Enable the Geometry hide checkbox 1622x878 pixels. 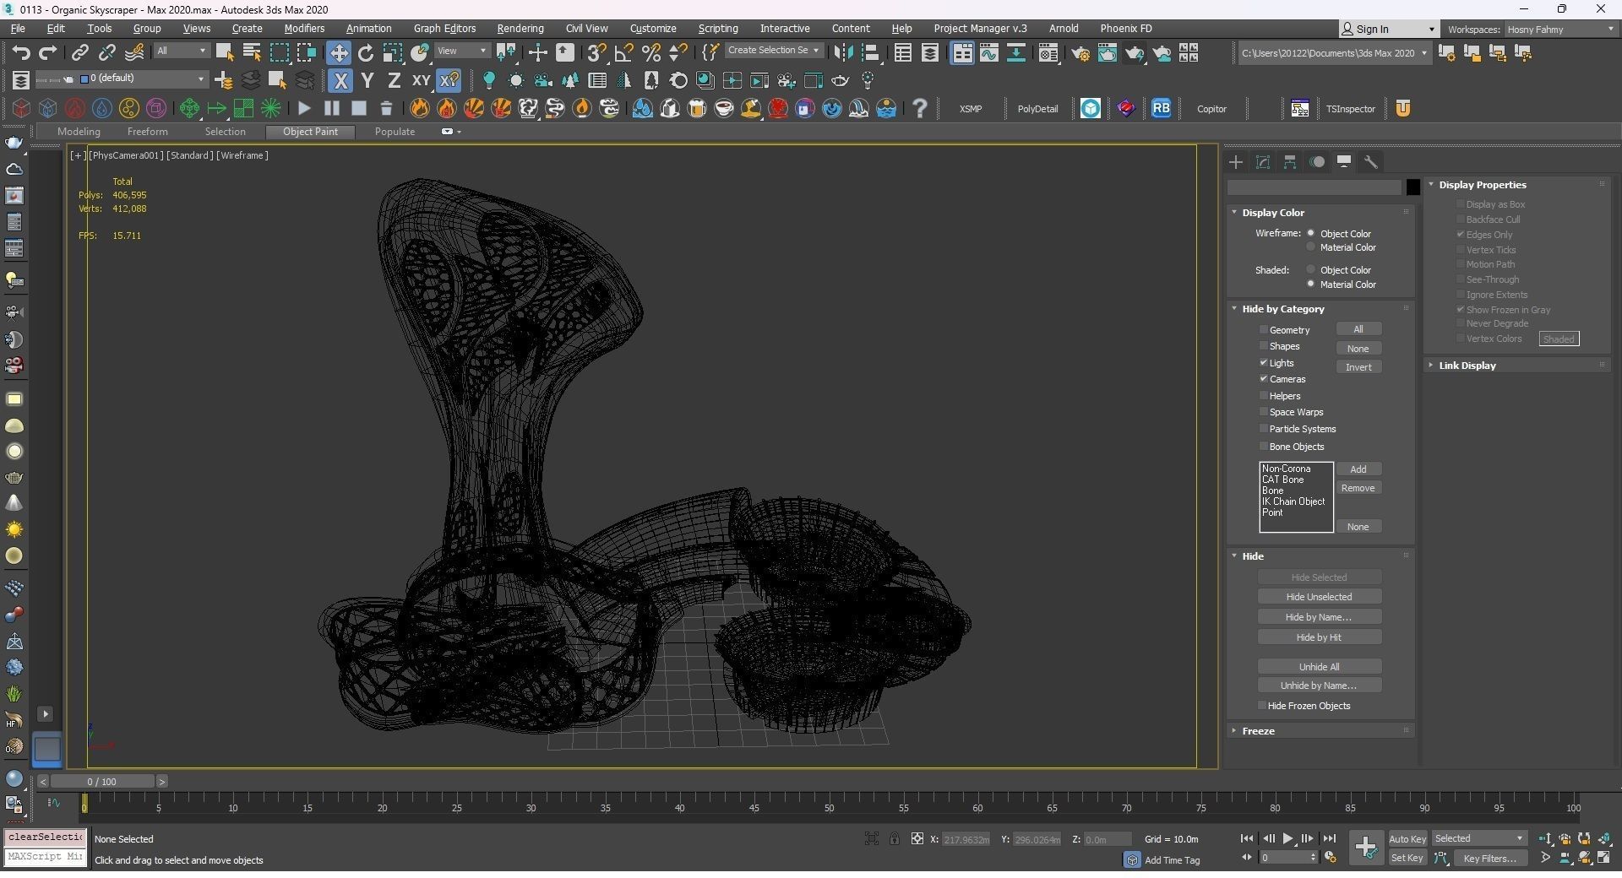tap(1264, 330)
